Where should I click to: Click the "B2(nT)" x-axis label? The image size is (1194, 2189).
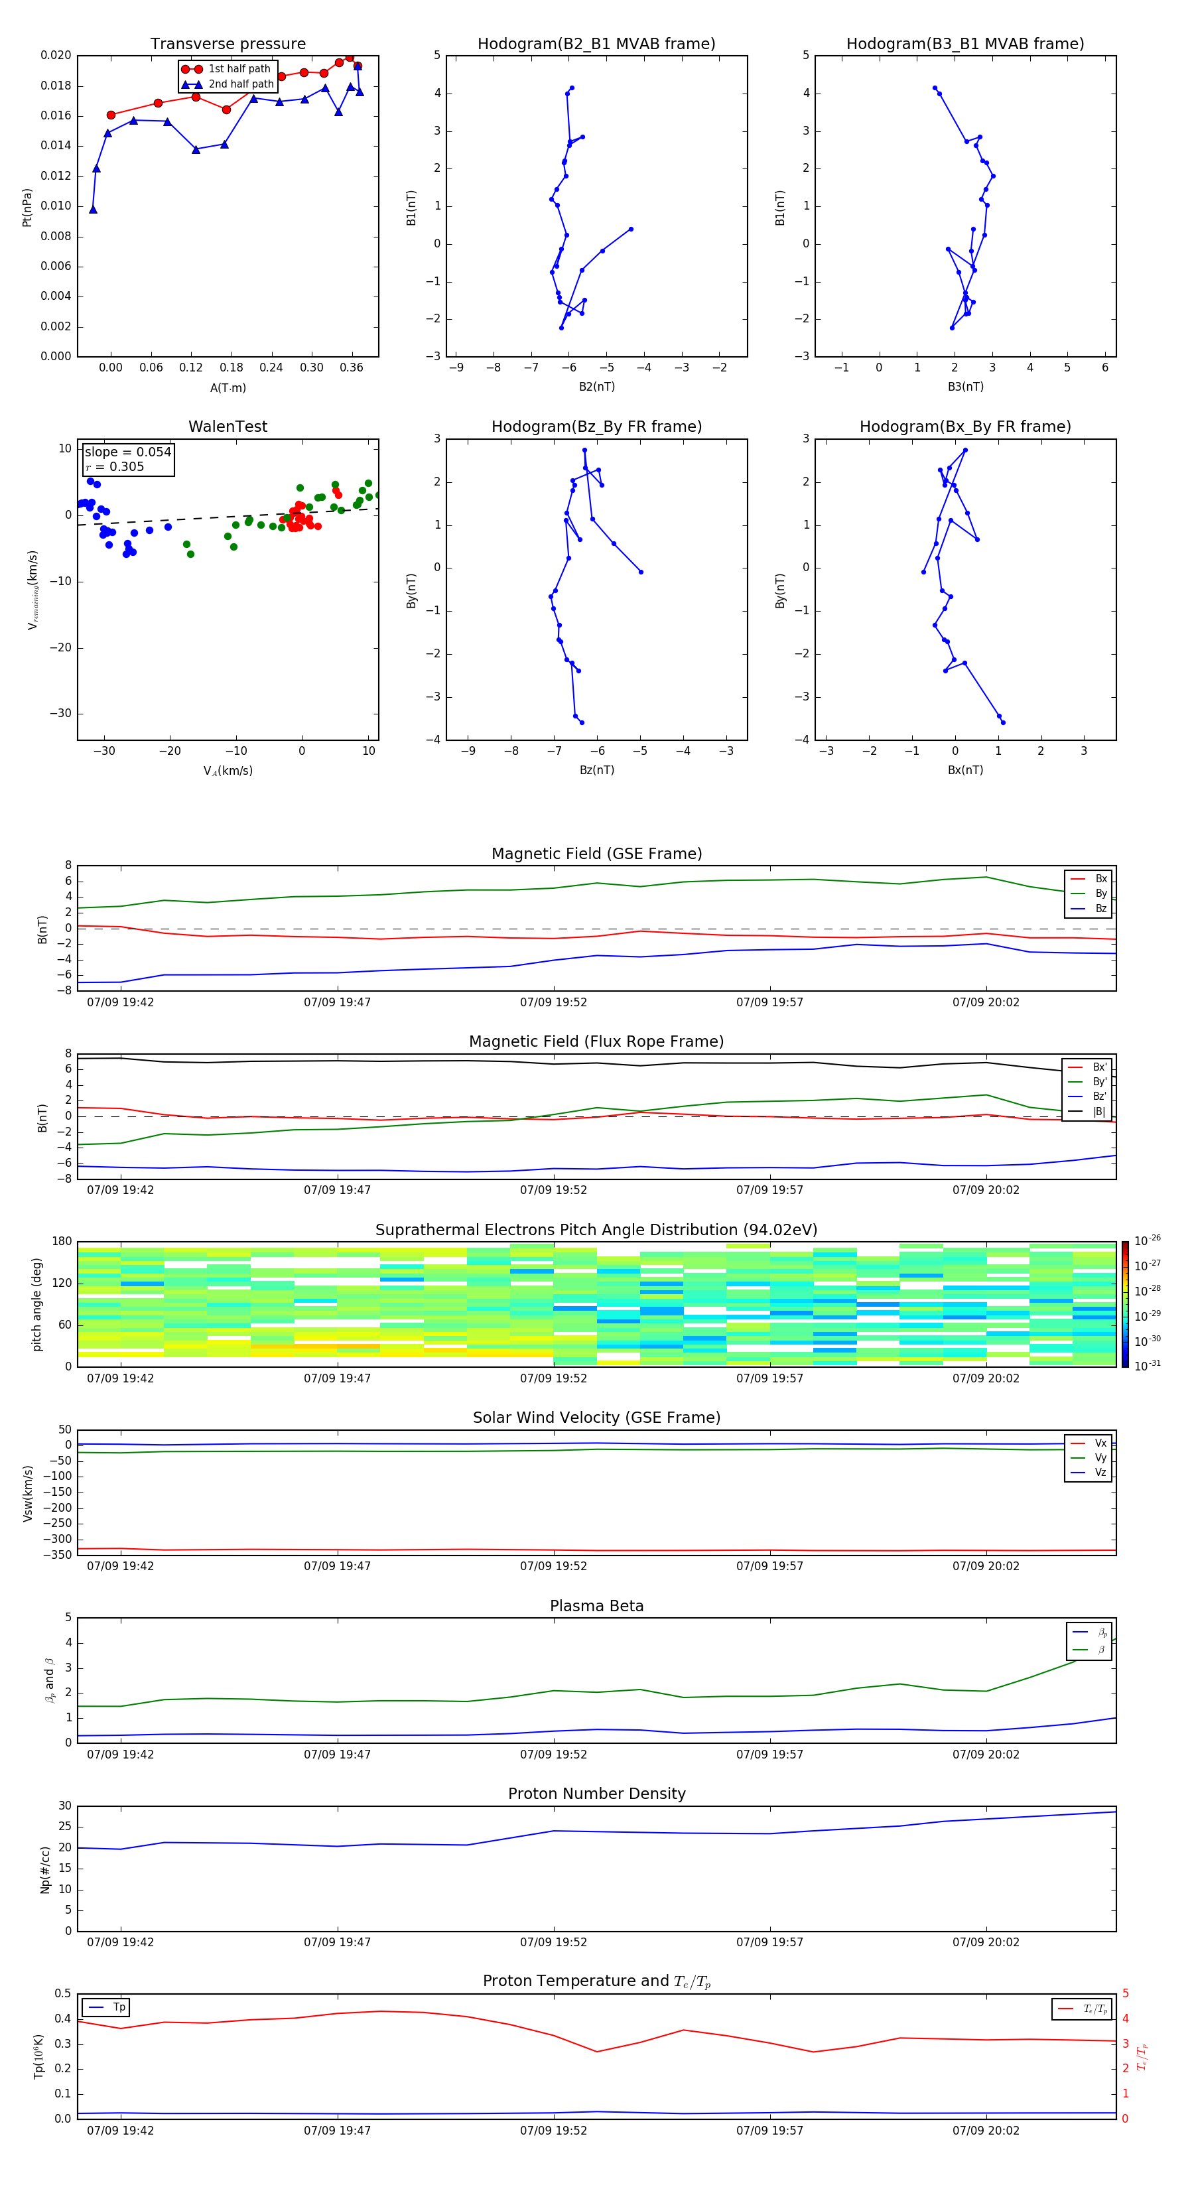596,387
